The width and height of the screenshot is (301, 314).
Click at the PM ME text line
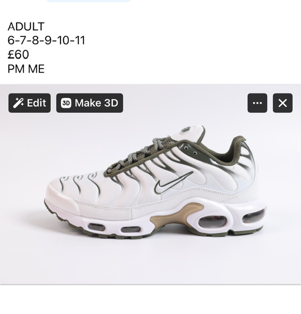click(x=26, y=69)
